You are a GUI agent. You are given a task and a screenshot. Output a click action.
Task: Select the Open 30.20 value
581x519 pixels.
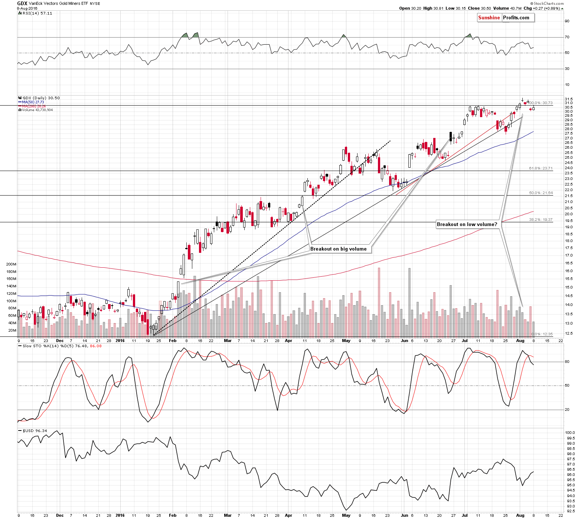click(x=410, y=8)
